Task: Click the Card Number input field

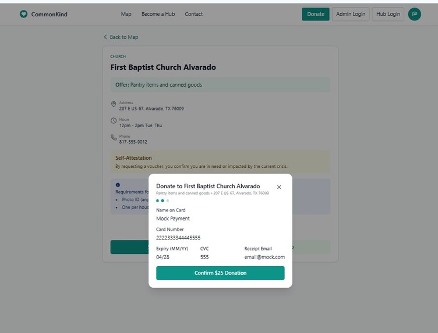Action: (220, 238)
